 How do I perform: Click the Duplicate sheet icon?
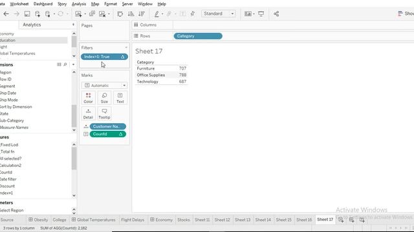[92, 14]
